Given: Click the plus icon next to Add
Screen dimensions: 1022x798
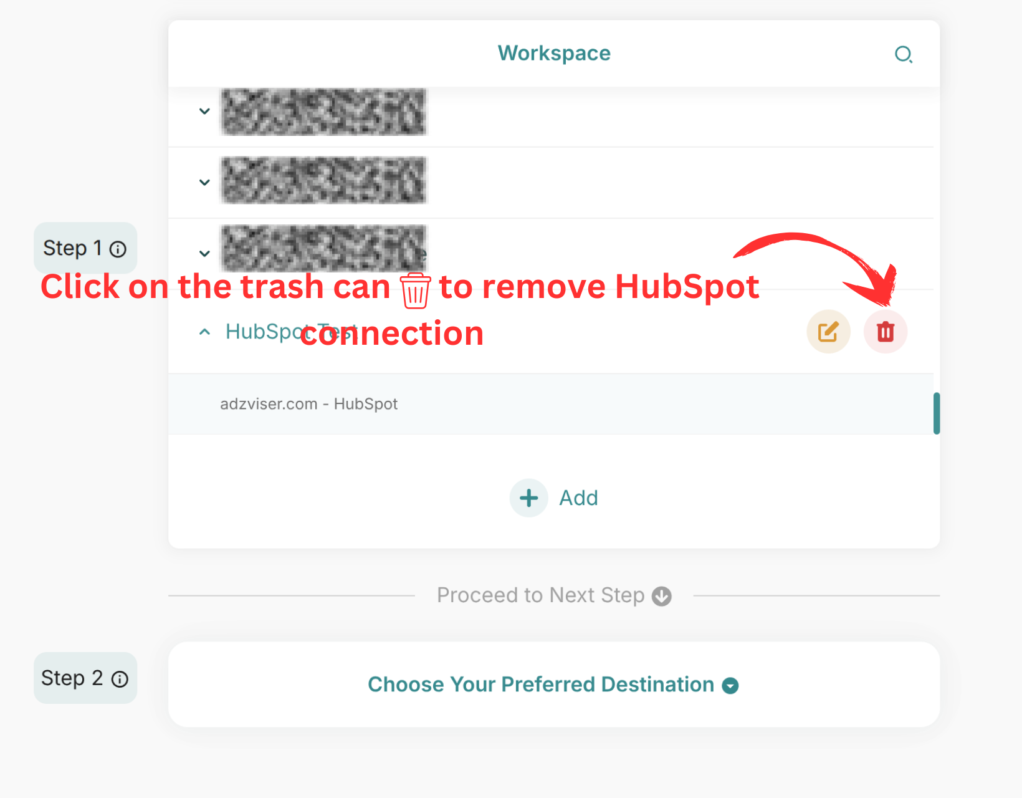Looking at the screenshot, I should click(528, 498).
